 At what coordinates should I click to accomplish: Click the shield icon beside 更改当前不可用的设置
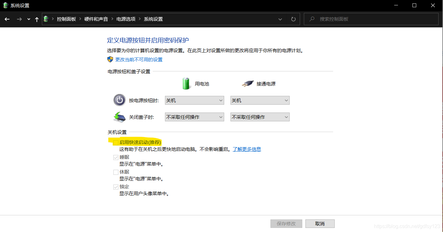pos(110,59)
